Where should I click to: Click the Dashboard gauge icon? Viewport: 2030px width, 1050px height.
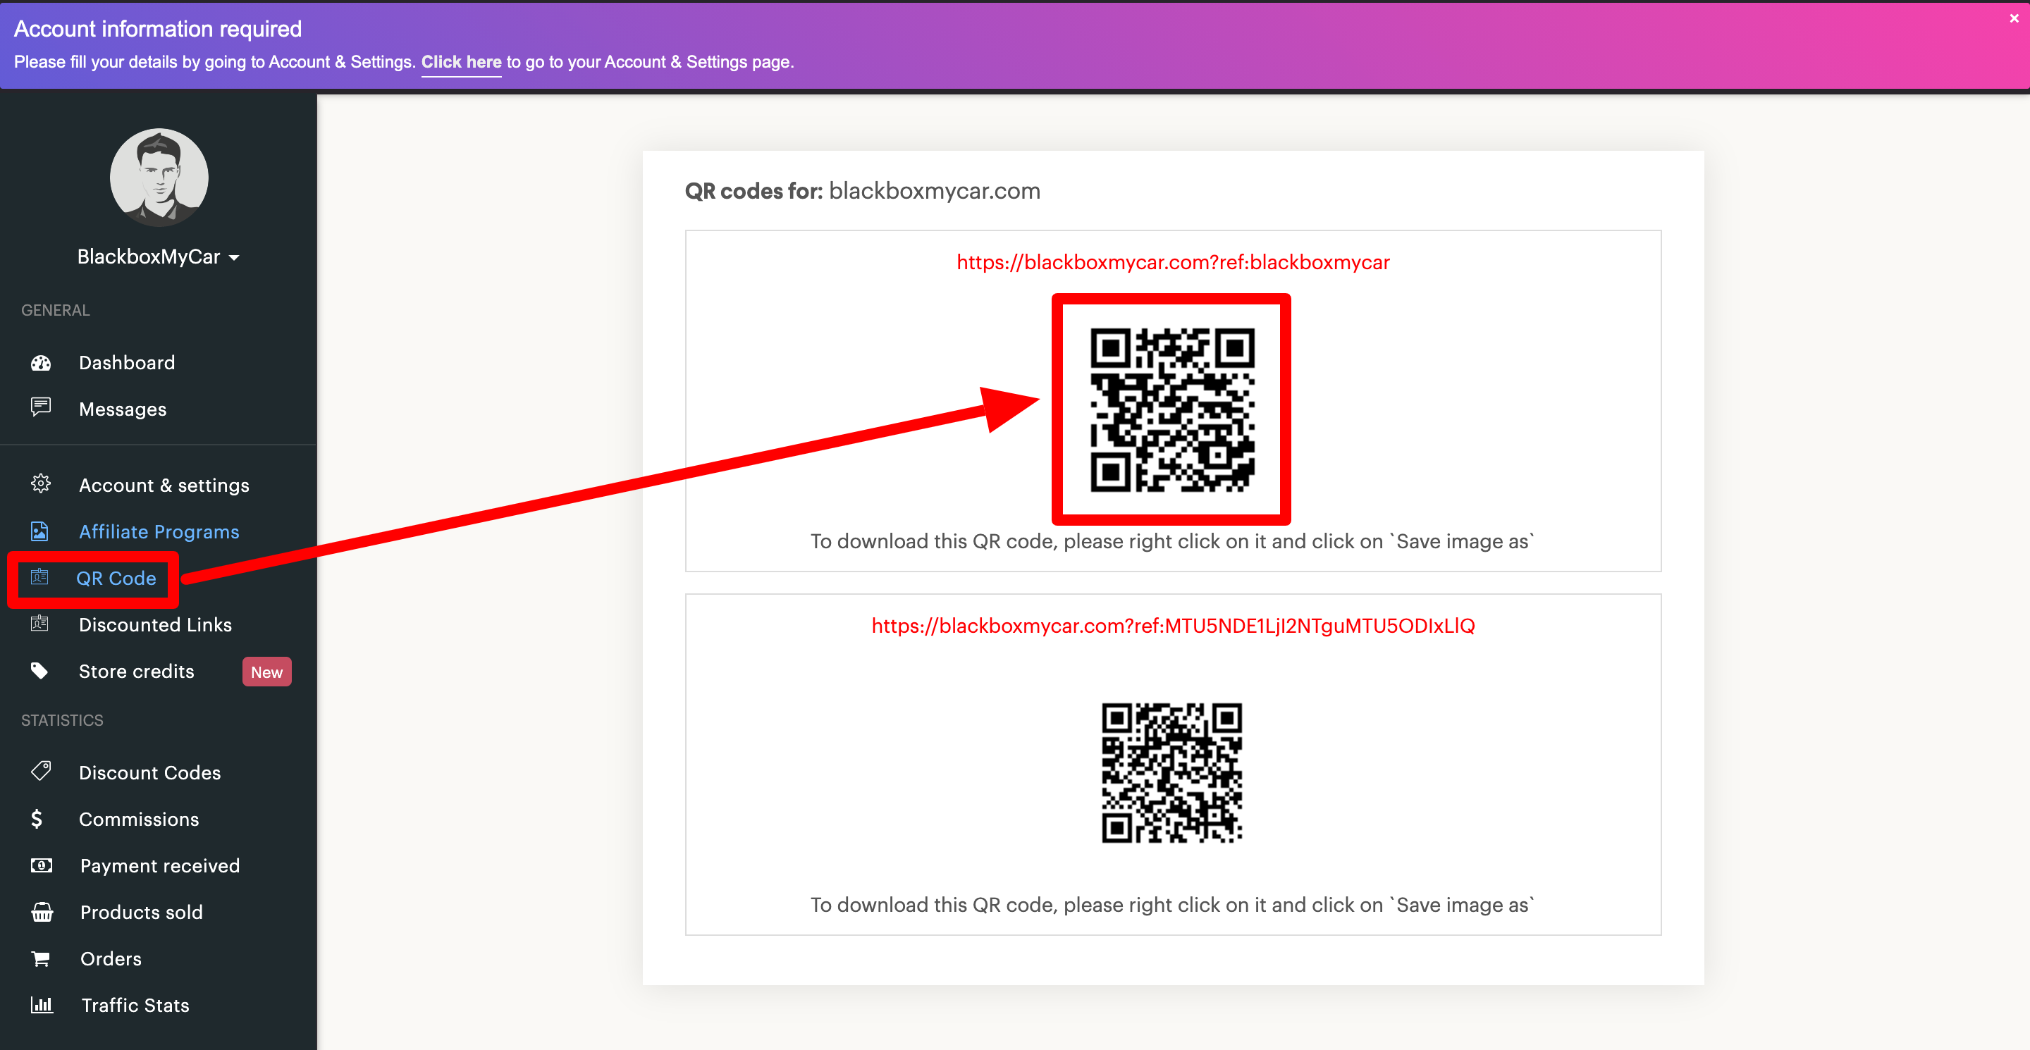(41, 363)
